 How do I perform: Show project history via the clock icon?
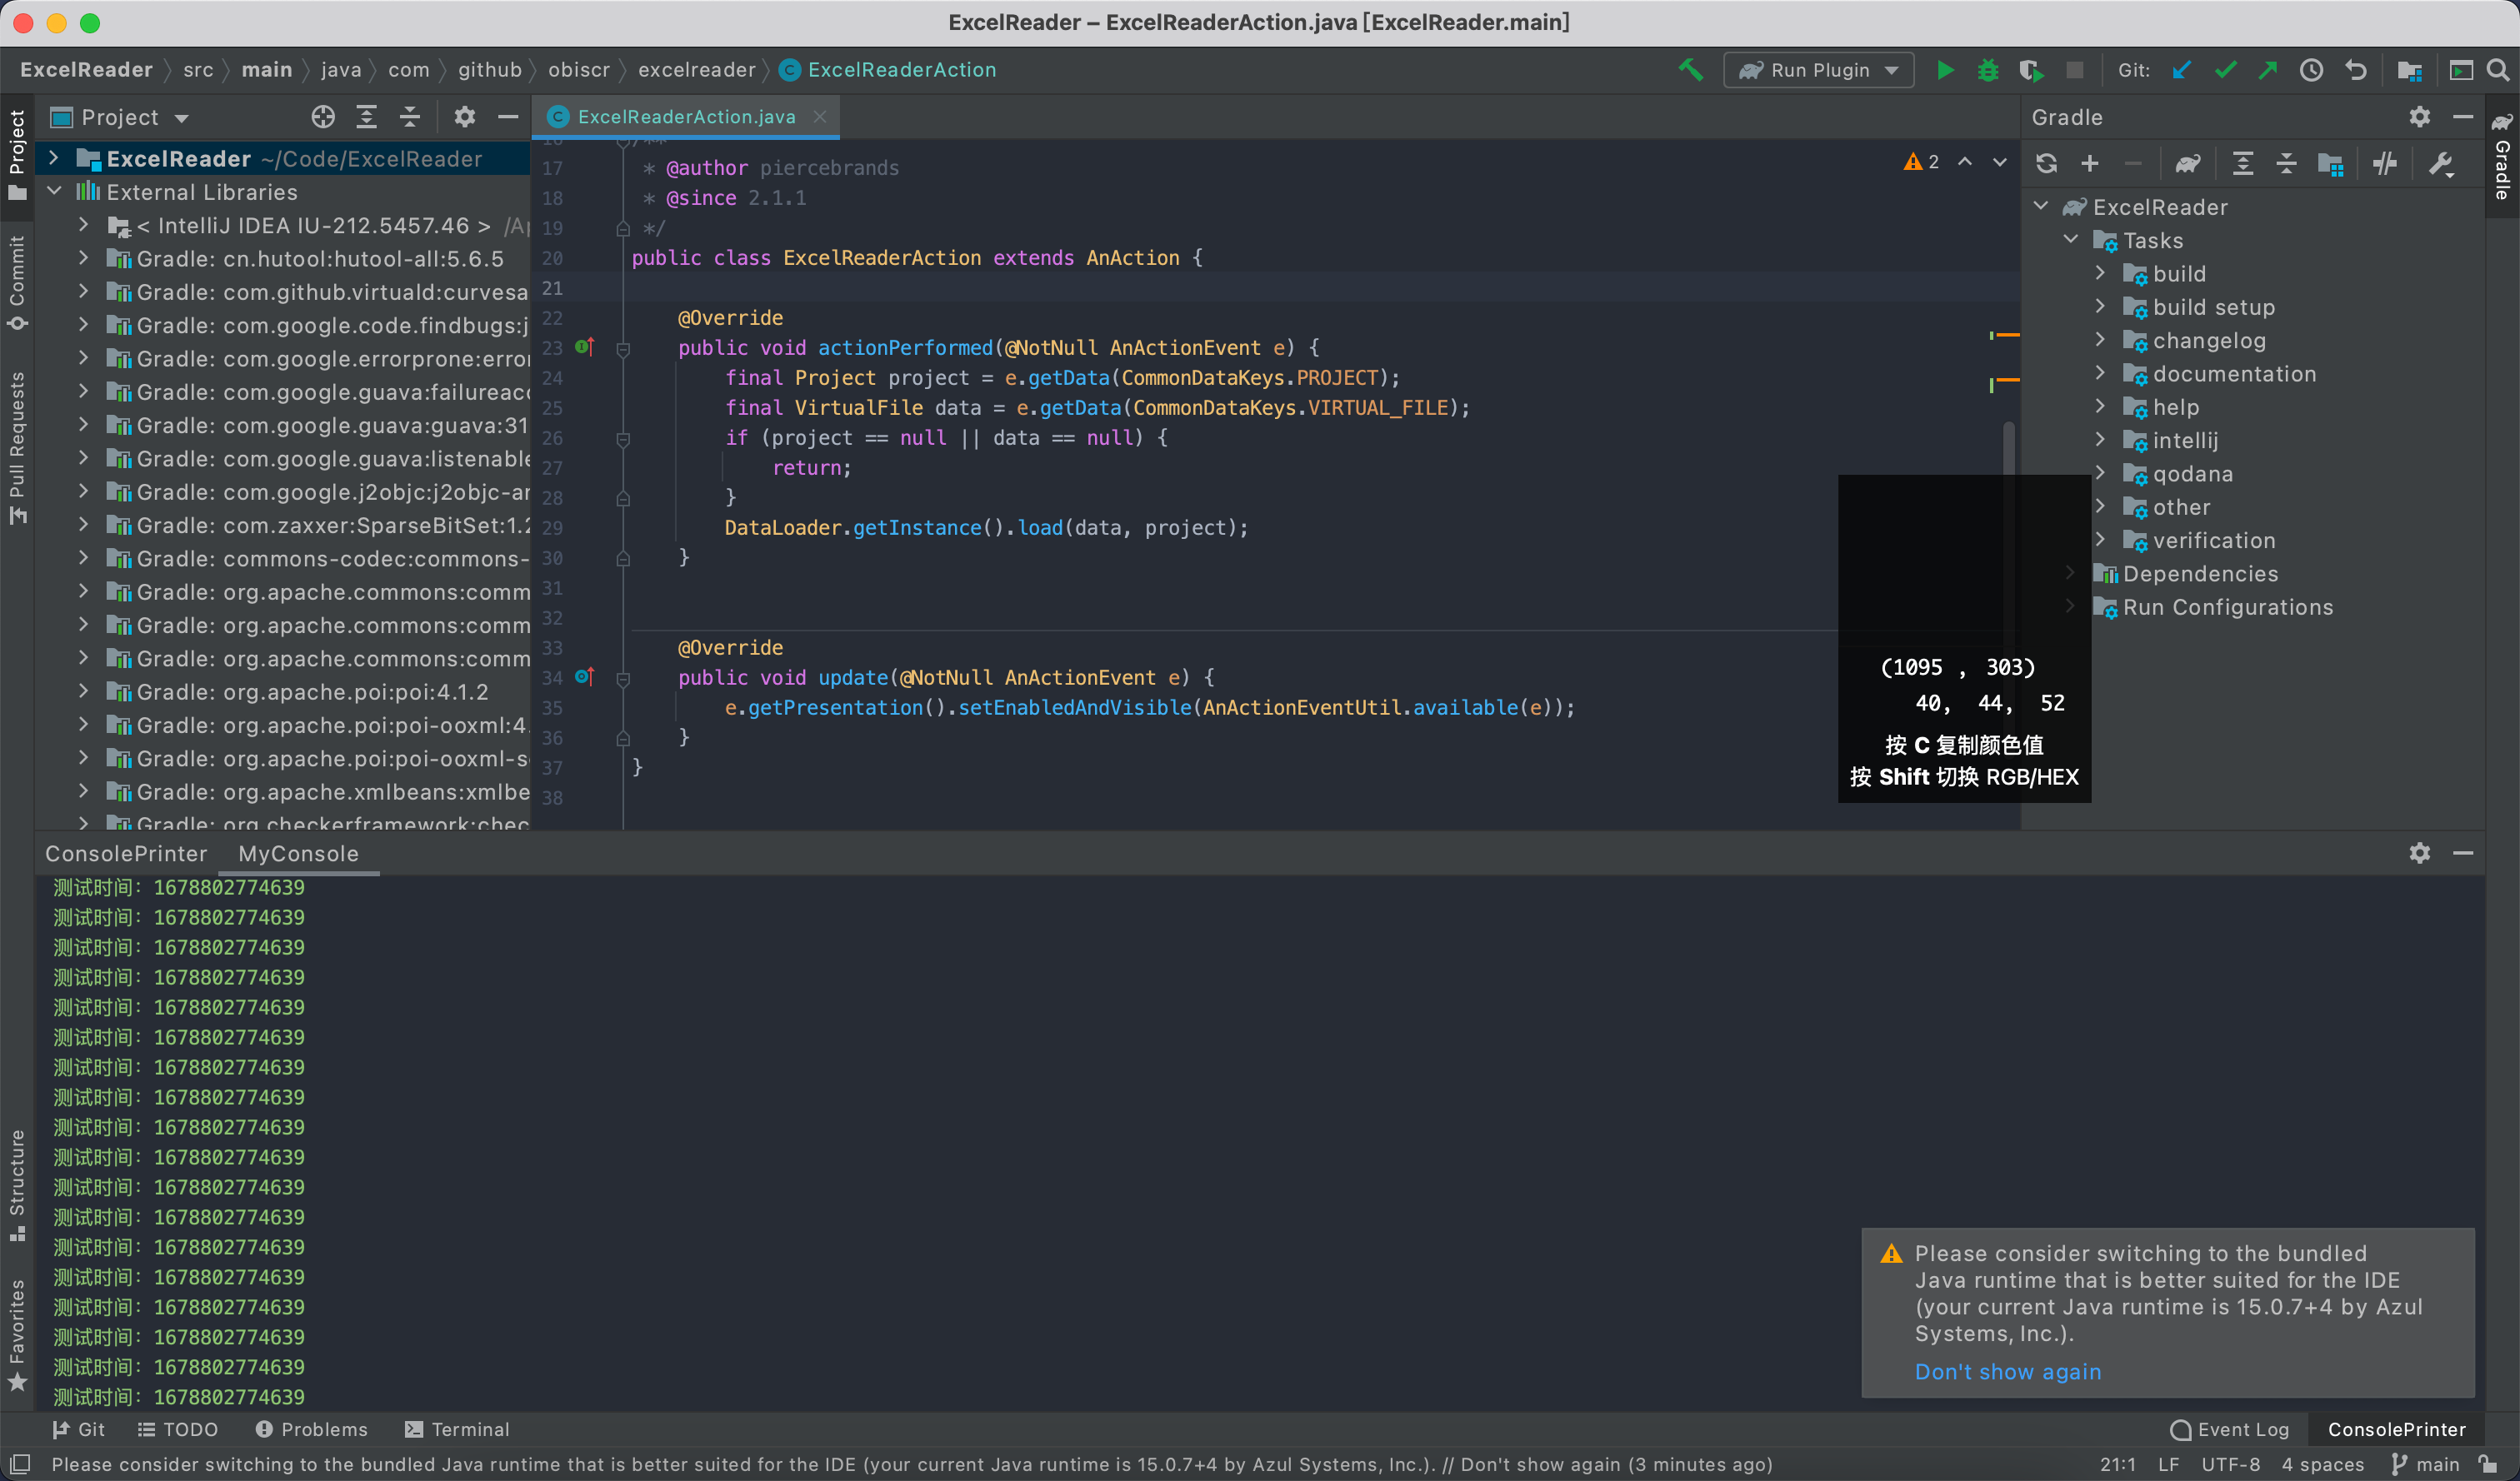click(2310, 70)
